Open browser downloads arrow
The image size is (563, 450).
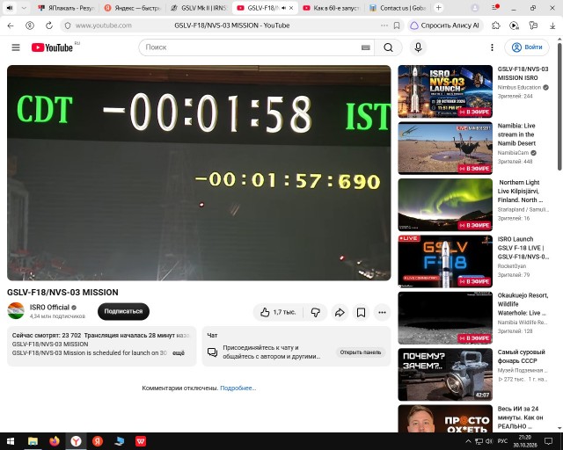(552, 25)
